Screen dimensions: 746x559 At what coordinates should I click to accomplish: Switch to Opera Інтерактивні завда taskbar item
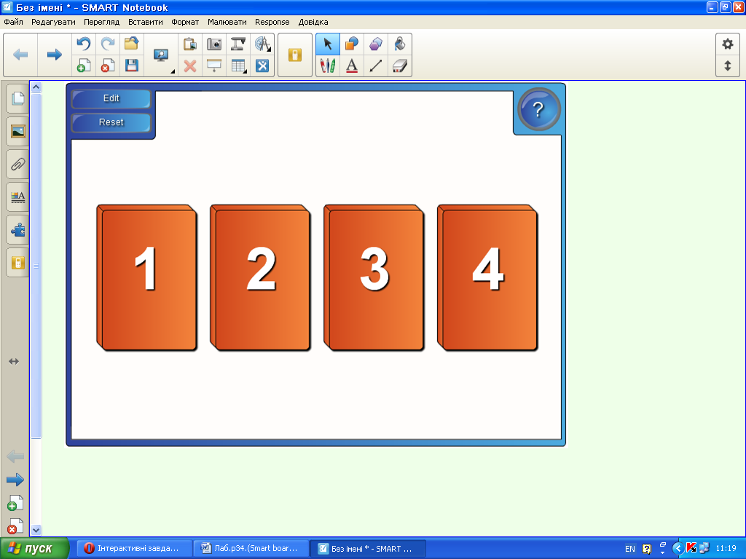point(134,549)
